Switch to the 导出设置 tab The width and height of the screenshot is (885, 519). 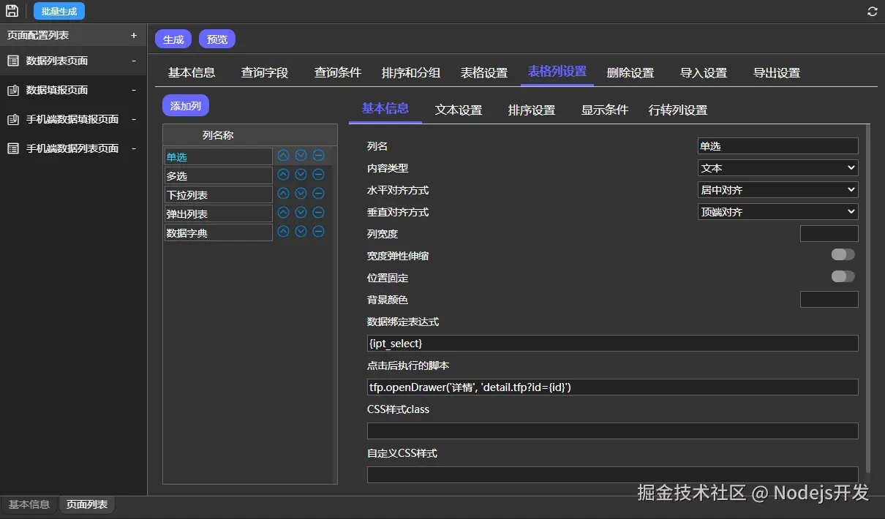pyautogui.click(x=777, y=73)
